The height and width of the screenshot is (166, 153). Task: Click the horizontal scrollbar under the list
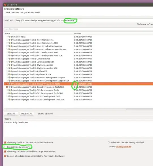[66, 109]
